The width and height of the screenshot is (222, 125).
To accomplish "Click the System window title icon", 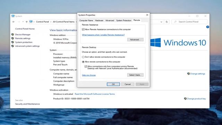I will [13, 16].
